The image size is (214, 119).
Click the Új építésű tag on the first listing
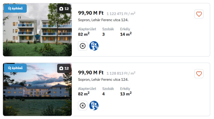[15, 8]
